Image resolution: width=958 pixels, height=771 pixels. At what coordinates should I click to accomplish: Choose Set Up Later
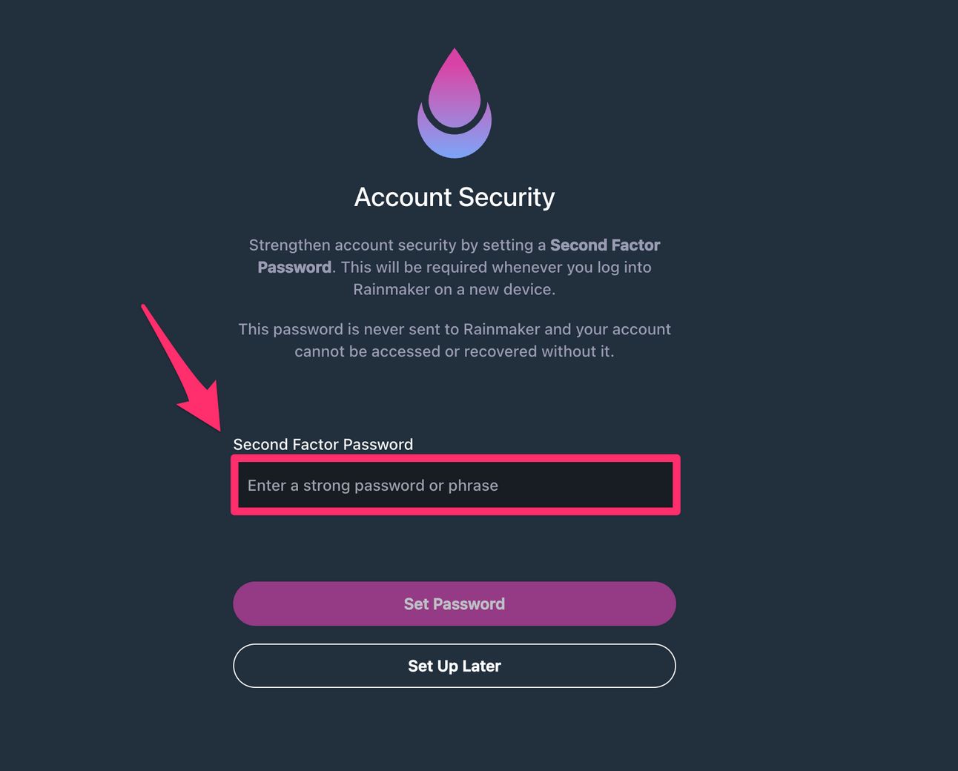455,666
